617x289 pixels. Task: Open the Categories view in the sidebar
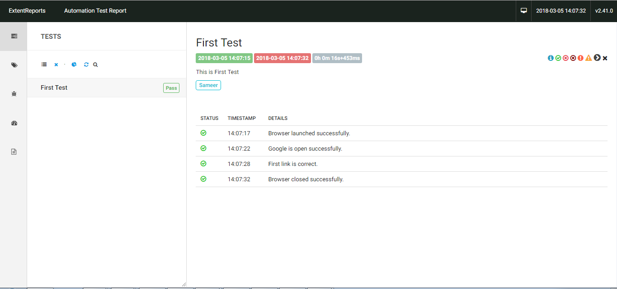pos(14,64)
